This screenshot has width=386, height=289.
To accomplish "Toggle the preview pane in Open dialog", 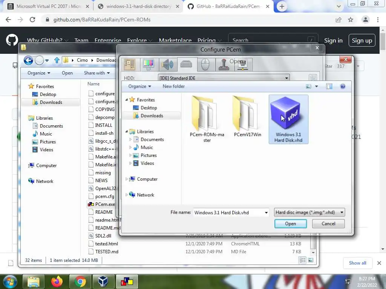I will click(329, 86).
